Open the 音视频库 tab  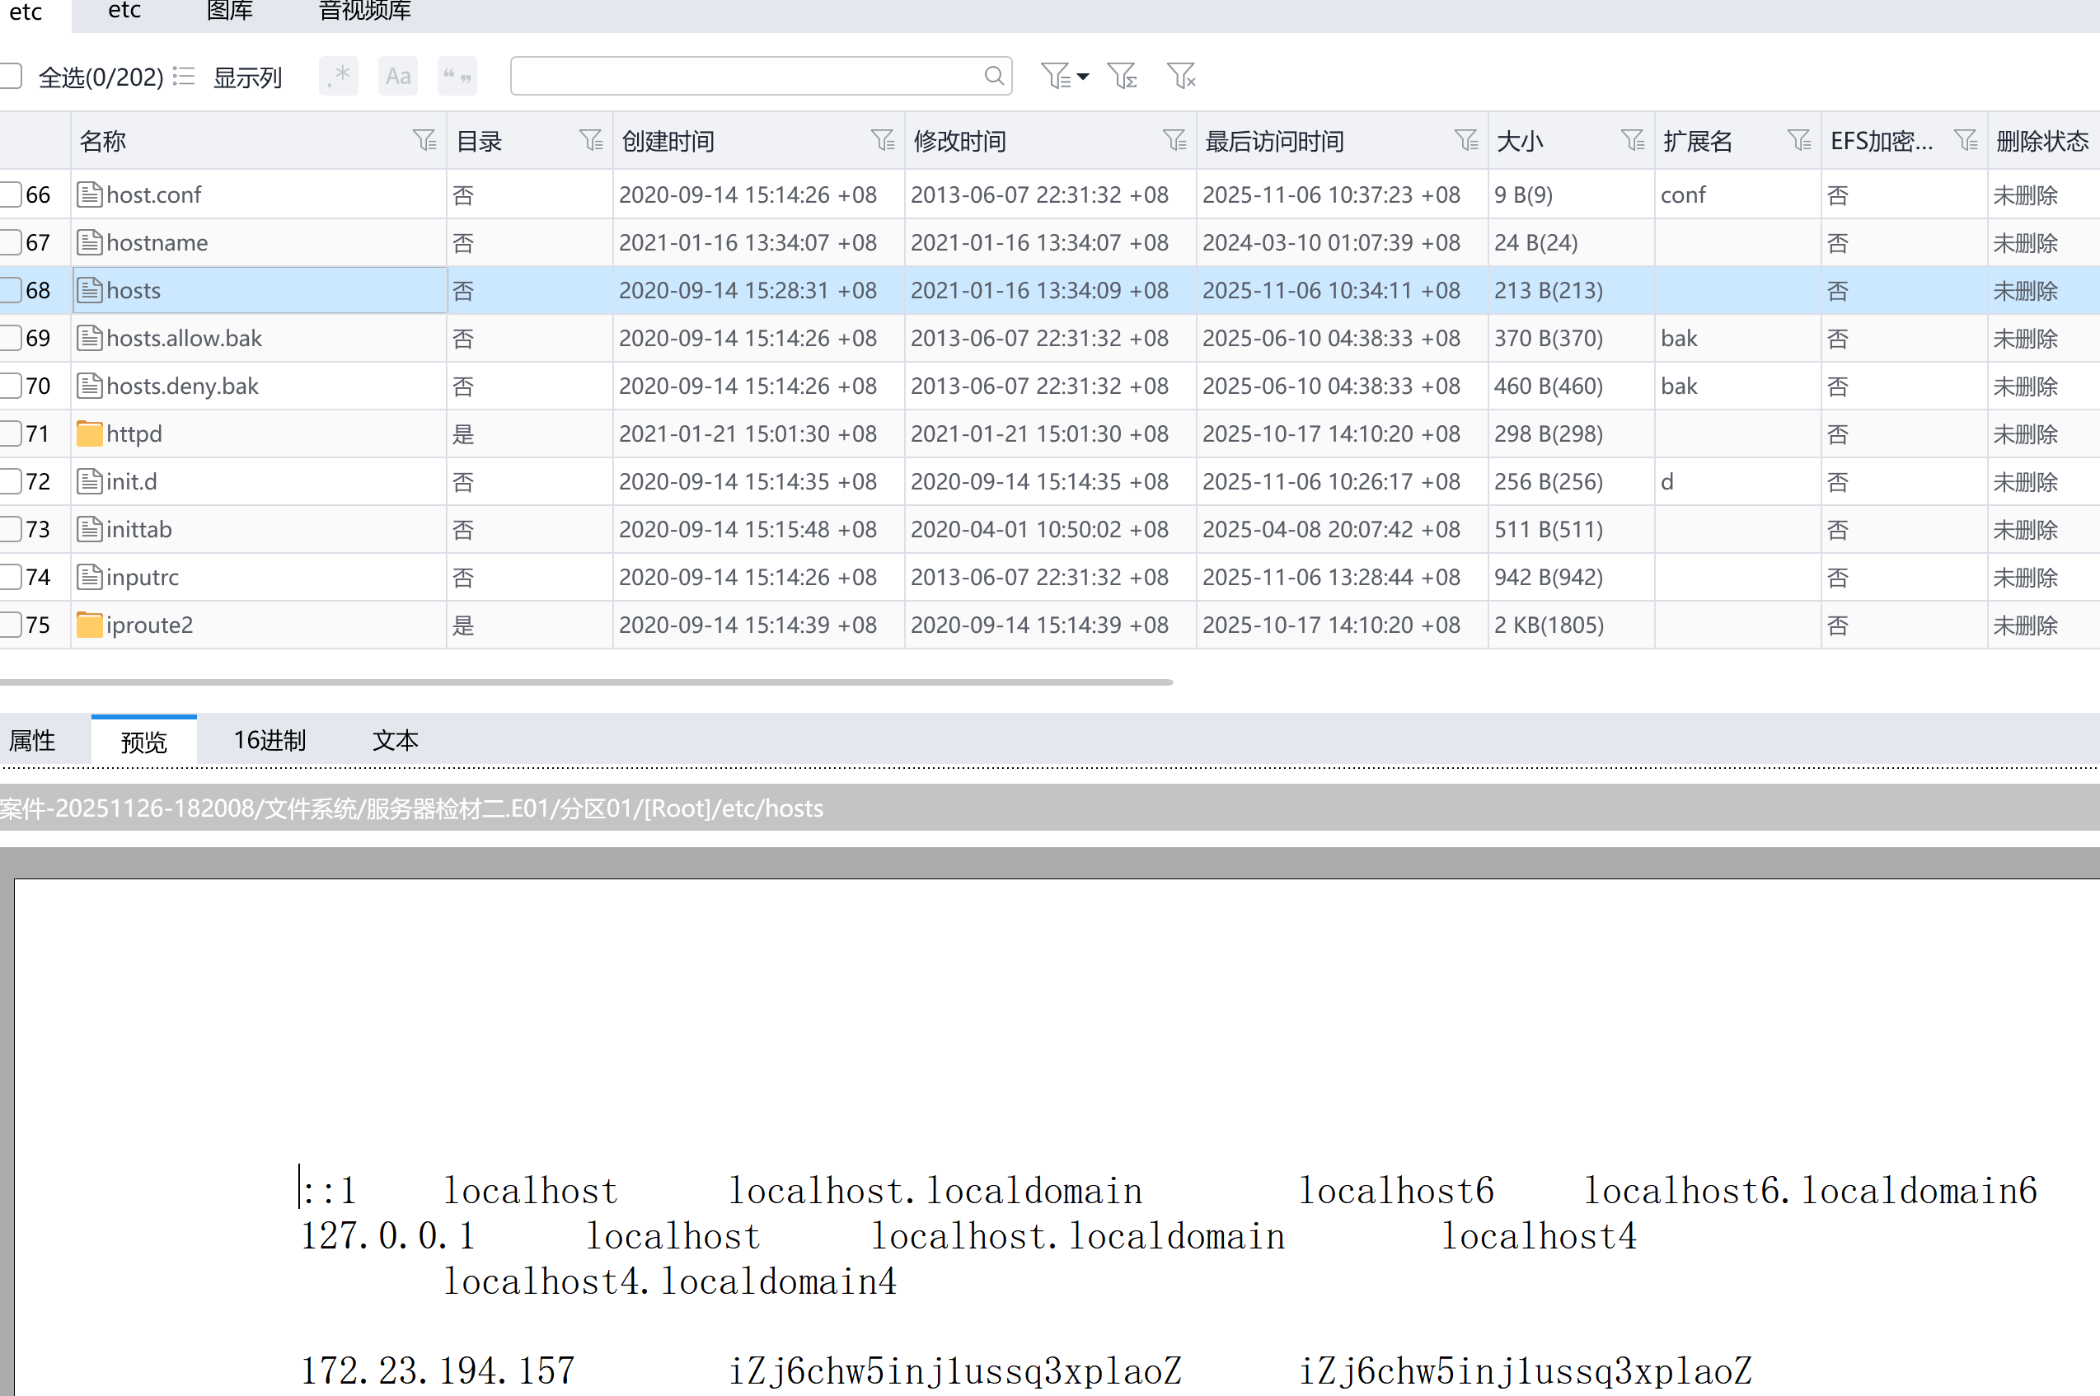point(364,12)
